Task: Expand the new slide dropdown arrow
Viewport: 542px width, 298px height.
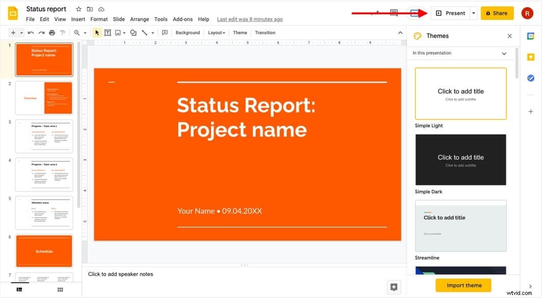Action: (21, 32)
